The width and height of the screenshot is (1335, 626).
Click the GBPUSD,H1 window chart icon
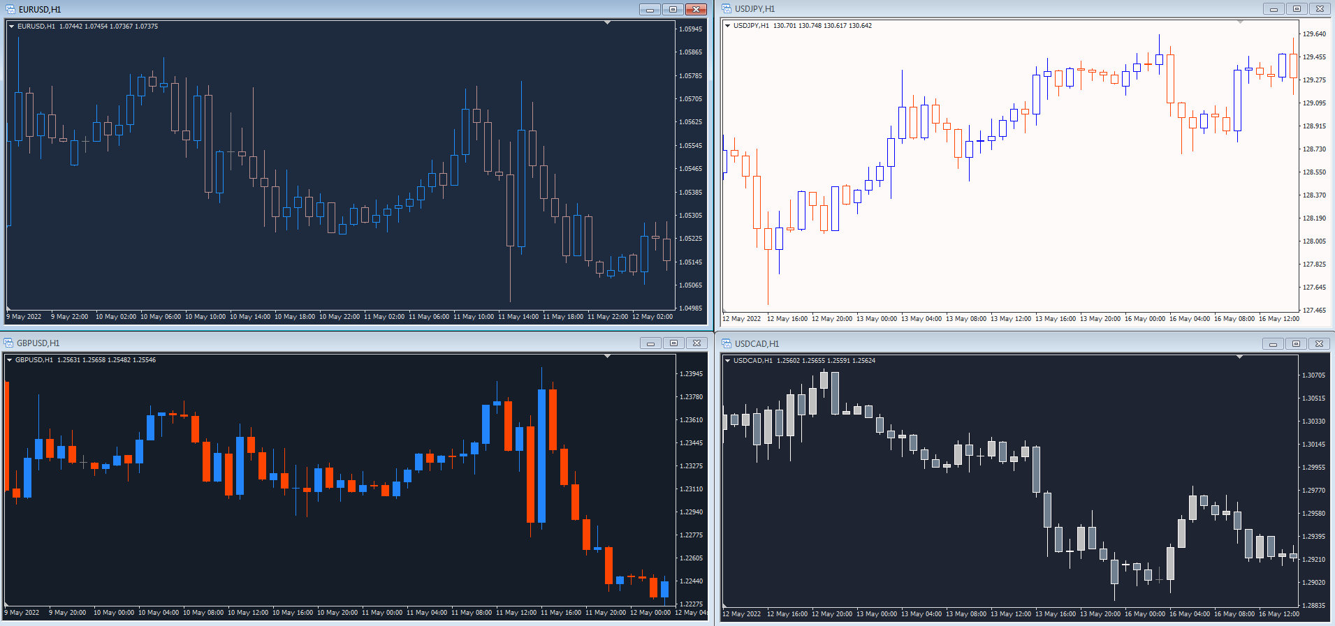point(8,343)
